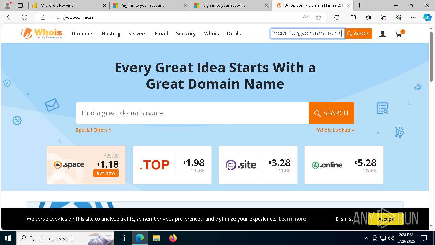Image resolution: width=435 pixels, height=245 pixels.
Task: Go to the Whois logo homepage
Action: 41,33
